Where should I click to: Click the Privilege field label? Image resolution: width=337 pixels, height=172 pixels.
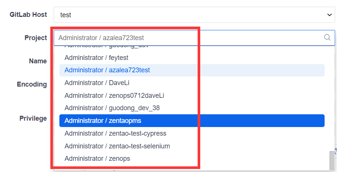[33, 118]
